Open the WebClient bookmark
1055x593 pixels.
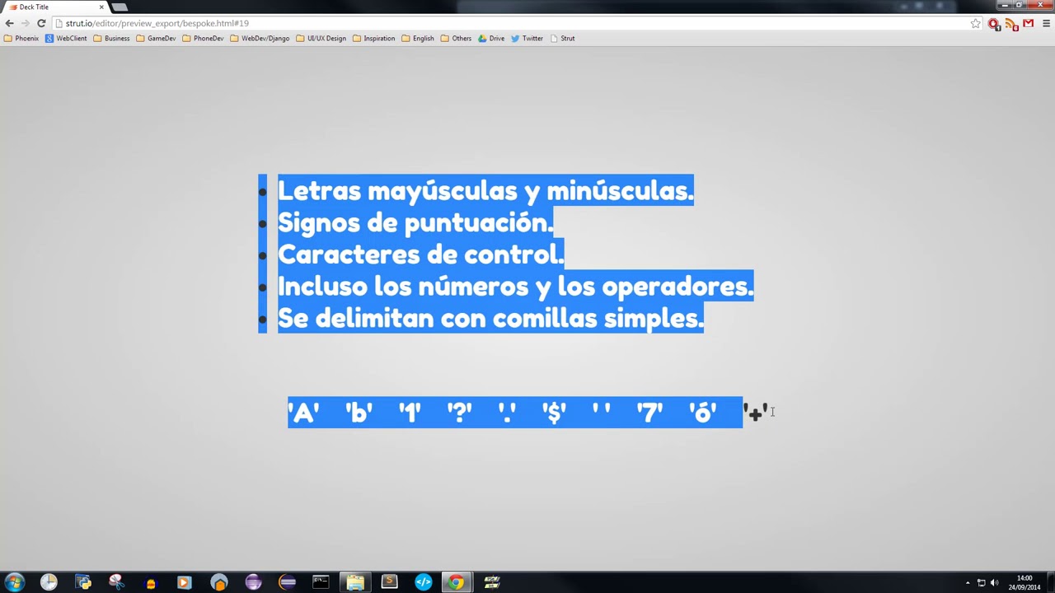tap(66, 38)
